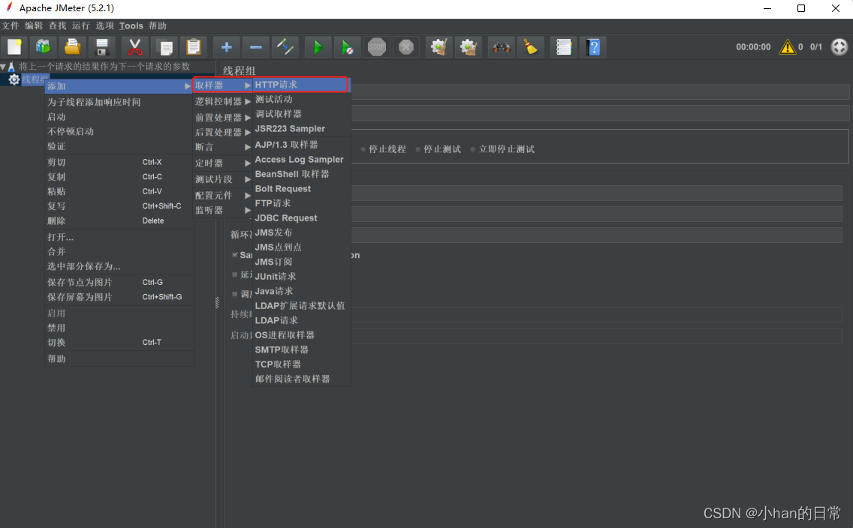Image resolution: width=853 pixels, height=528 pixels.
Task: Click the Search binoculars icon
Action: (501, 47)
